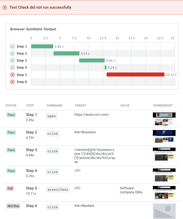Click the red fail icon beside Step 5
The height and width of the screenshot is (219, 183).
coord(12,75)
